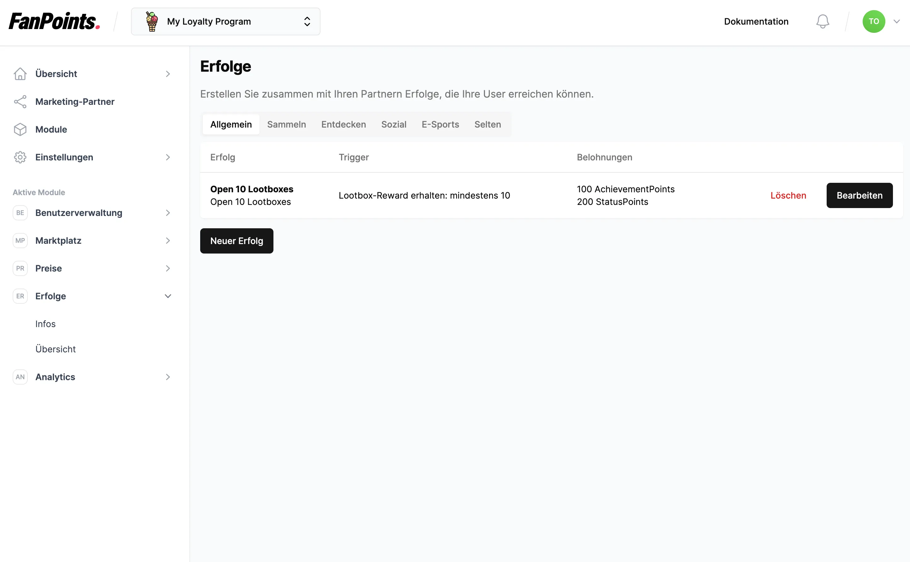Open the notification bell icon

tap(822, 21)
